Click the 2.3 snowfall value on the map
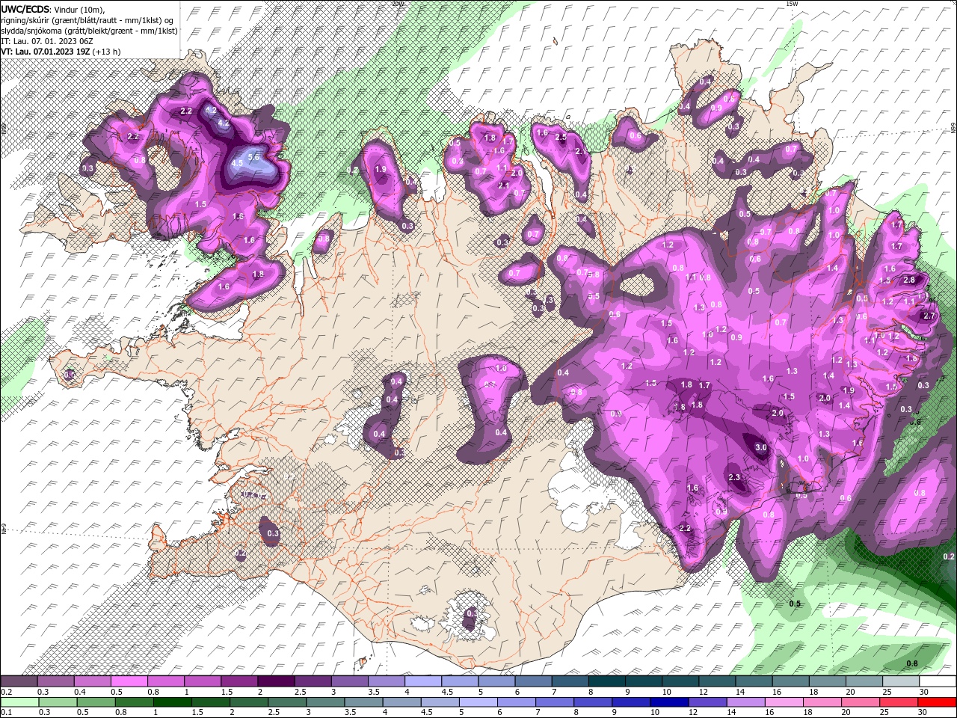Image resolution: width=957 pixels, height=718 pixels. (x=734, y=477)
